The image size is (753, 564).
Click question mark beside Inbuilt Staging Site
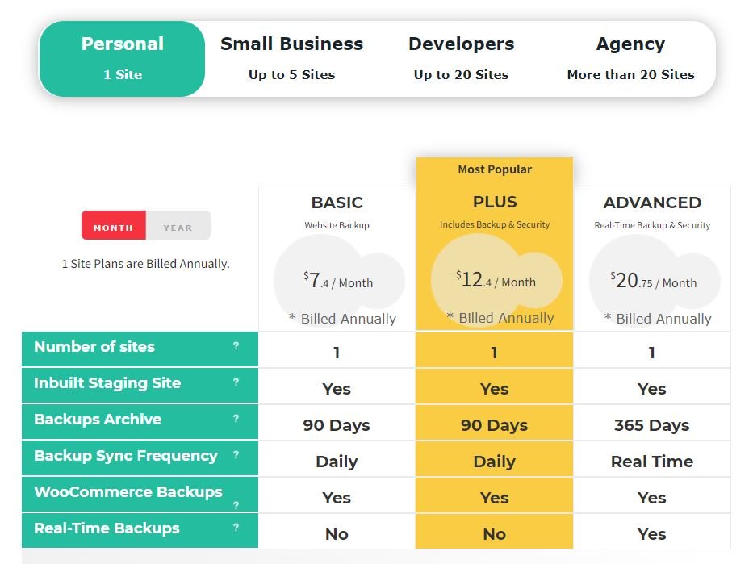pos(236,382)
